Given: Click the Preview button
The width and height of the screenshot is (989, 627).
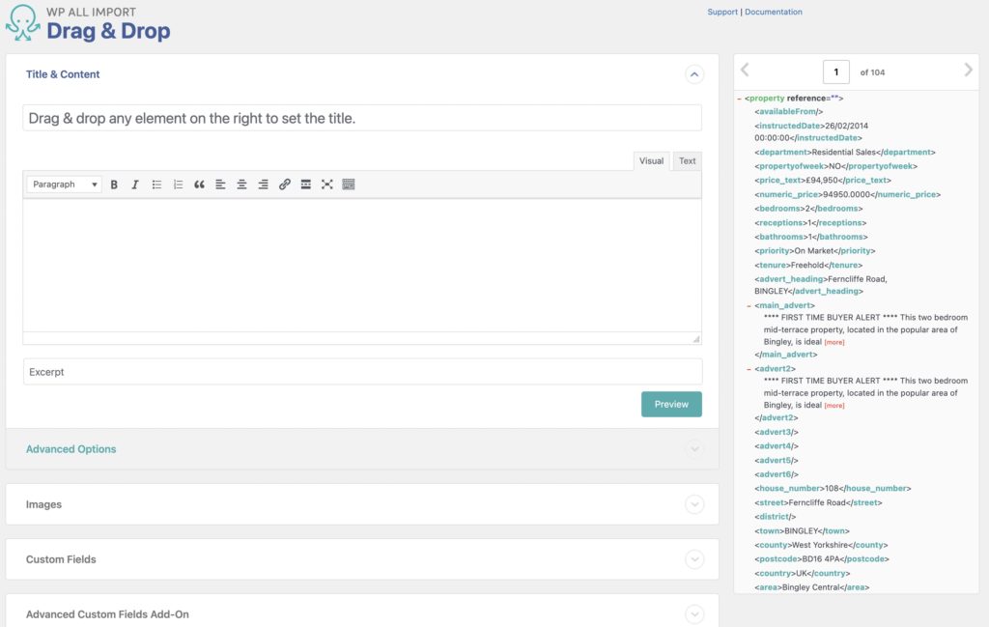Looking at the screenshot, I should click(671, 404).
